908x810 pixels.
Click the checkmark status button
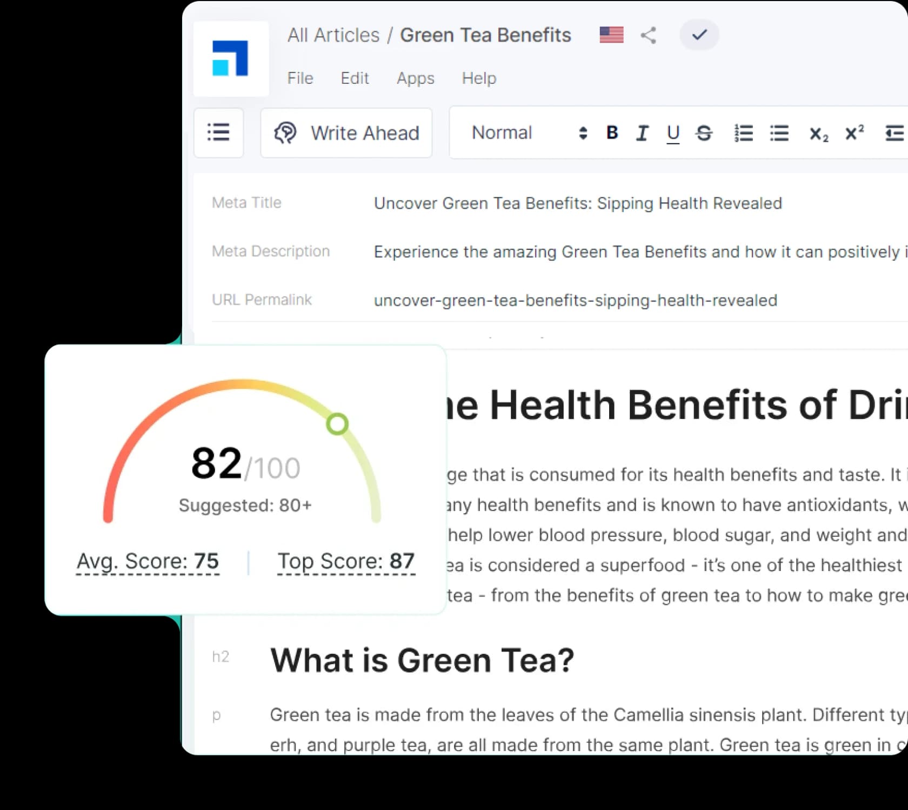pyautogui.click(x=699, y=35)
